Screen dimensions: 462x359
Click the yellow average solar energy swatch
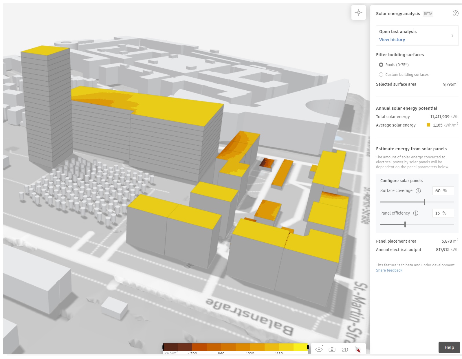coord(428,125)
